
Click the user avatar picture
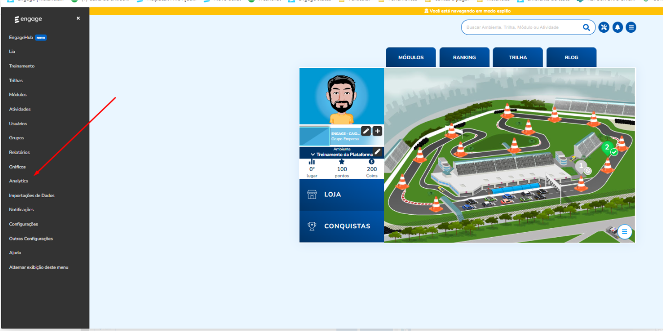coord(341,96)
